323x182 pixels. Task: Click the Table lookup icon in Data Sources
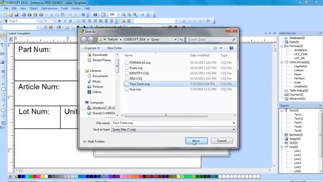pos(286,90)
